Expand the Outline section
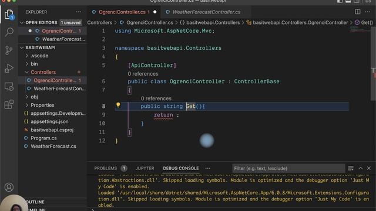 35,202
